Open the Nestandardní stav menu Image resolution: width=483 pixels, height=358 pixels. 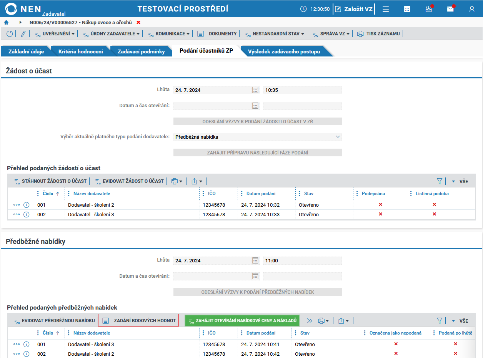pyautogui.click(x=274, y=34)
